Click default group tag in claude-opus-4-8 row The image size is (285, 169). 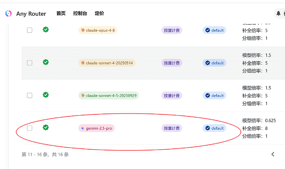214,30
